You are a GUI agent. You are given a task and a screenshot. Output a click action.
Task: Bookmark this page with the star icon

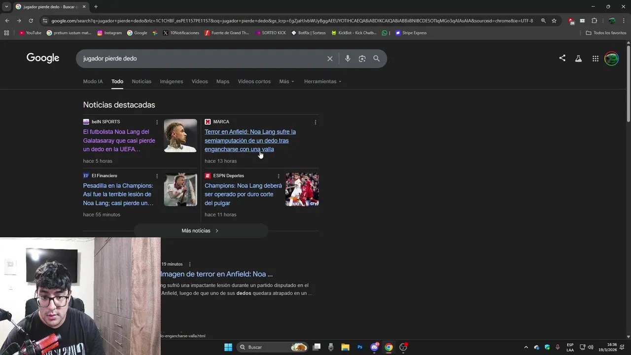[554, 21]
